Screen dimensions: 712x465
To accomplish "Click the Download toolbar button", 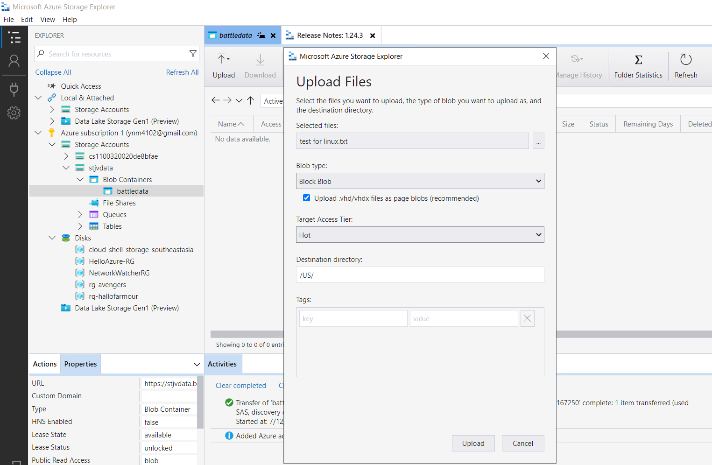I will click(260, 66).
